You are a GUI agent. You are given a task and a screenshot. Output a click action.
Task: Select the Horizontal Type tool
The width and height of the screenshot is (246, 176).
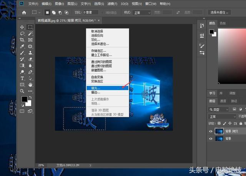tap(22, 78)
